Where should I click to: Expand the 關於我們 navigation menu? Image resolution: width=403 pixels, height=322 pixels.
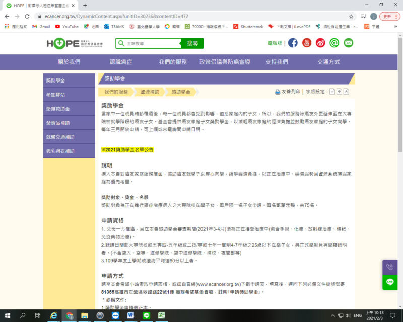coord(69,62)
